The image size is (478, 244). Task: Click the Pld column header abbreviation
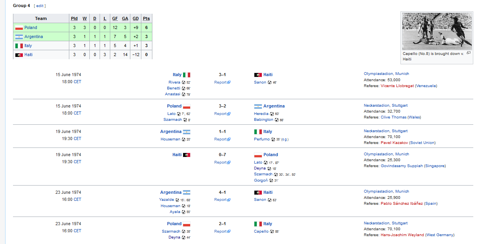coord(74,18)
